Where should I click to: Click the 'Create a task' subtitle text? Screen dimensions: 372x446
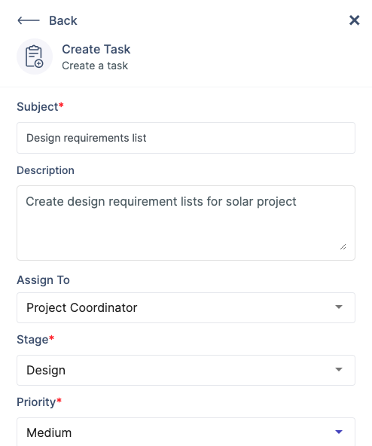[x=95, y=66]
